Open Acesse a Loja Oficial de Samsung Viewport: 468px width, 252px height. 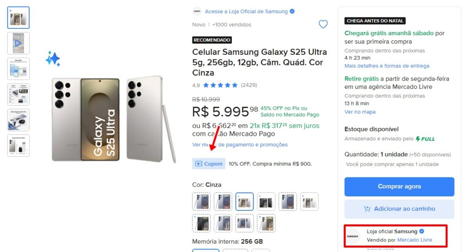(x=246, y=11)
